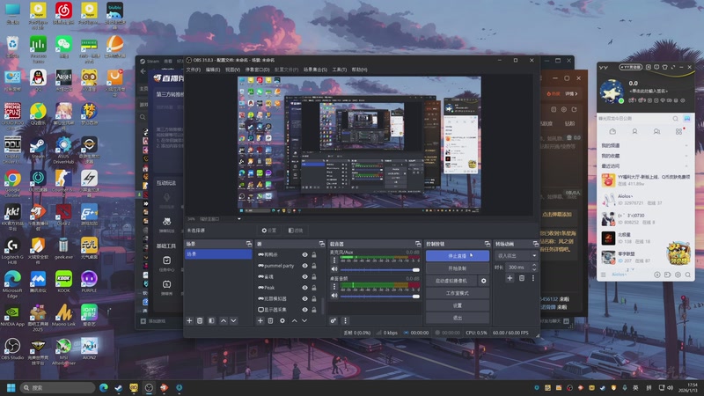
Task: Toggle visibility of source below pummel party
Action: tap(304, 276)
